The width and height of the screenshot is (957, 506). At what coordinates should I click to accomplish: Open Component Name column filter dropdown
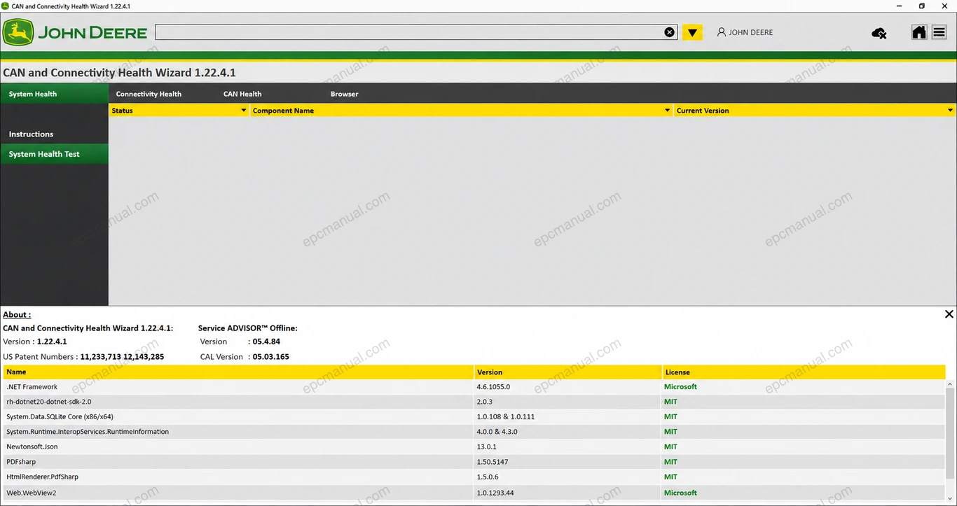(667, 111)
